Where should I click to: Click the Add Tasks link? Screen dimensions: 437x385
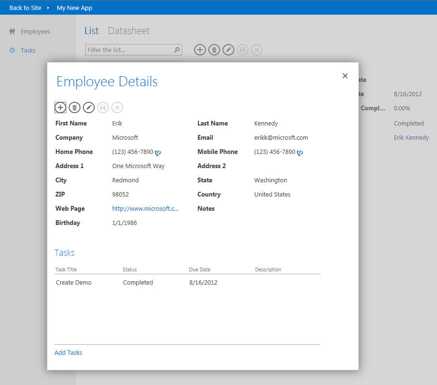pyautogui.click(x=68, y=352)
